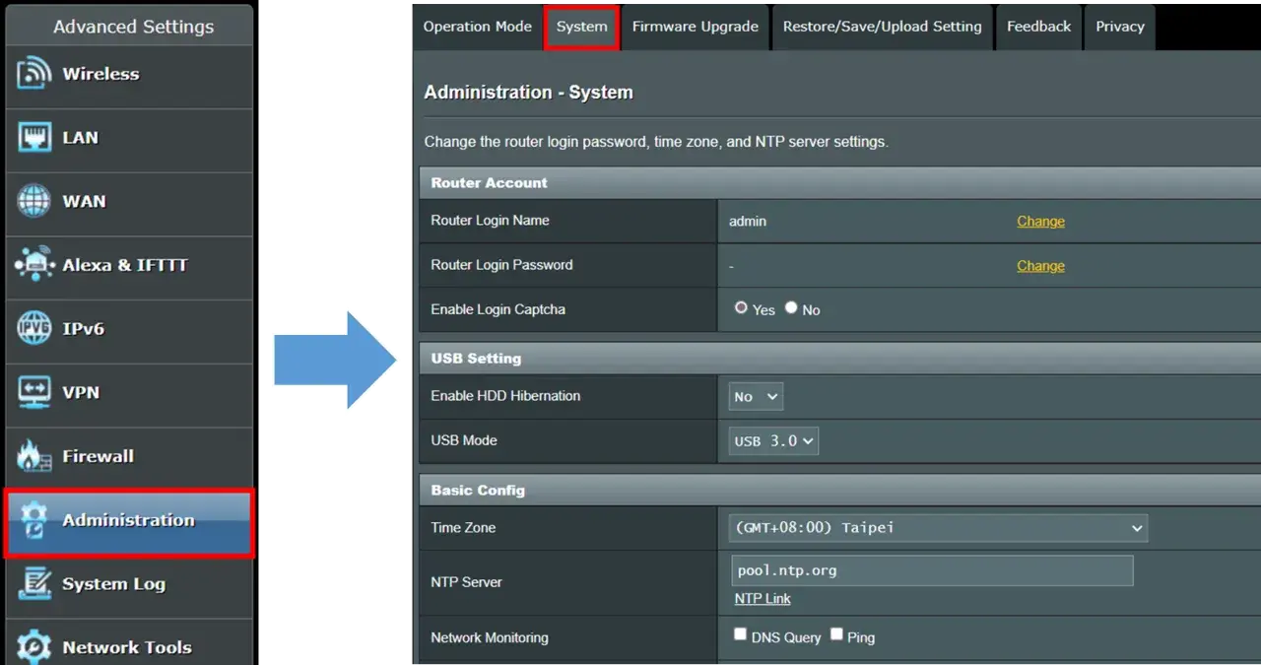
Task: Enable Ping network monitoring checkbox
Action: 836,634
